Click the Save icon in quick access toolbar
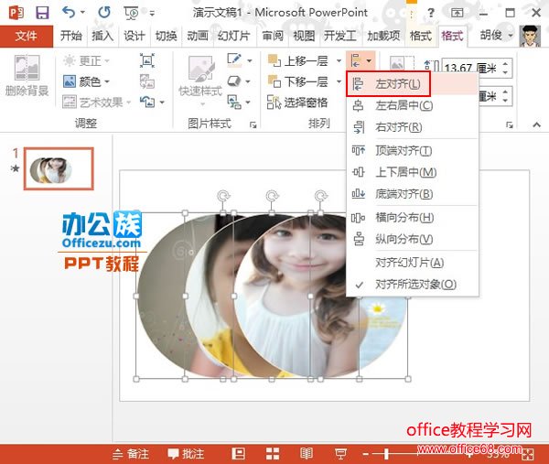Viewport: 549px width, 464px height. [42, 13]
